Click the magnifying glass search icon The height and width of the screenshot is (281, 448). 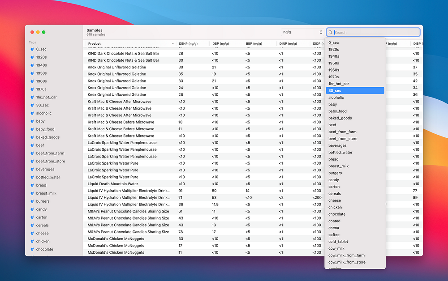click(x=331, y=32)
